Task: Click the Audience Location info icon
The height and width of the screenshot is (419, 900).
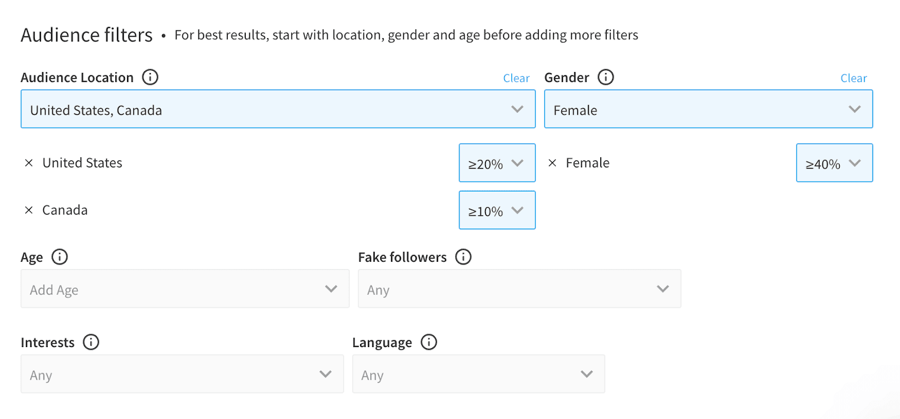Action: point(150,77)
